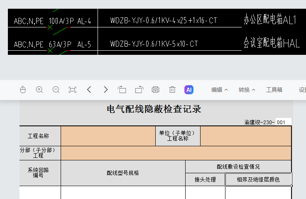The width and height of the screenshot is (306, 199).
Task: Select the 配线敷设检查情况 header cell
Action: click(x=238, y=167)
